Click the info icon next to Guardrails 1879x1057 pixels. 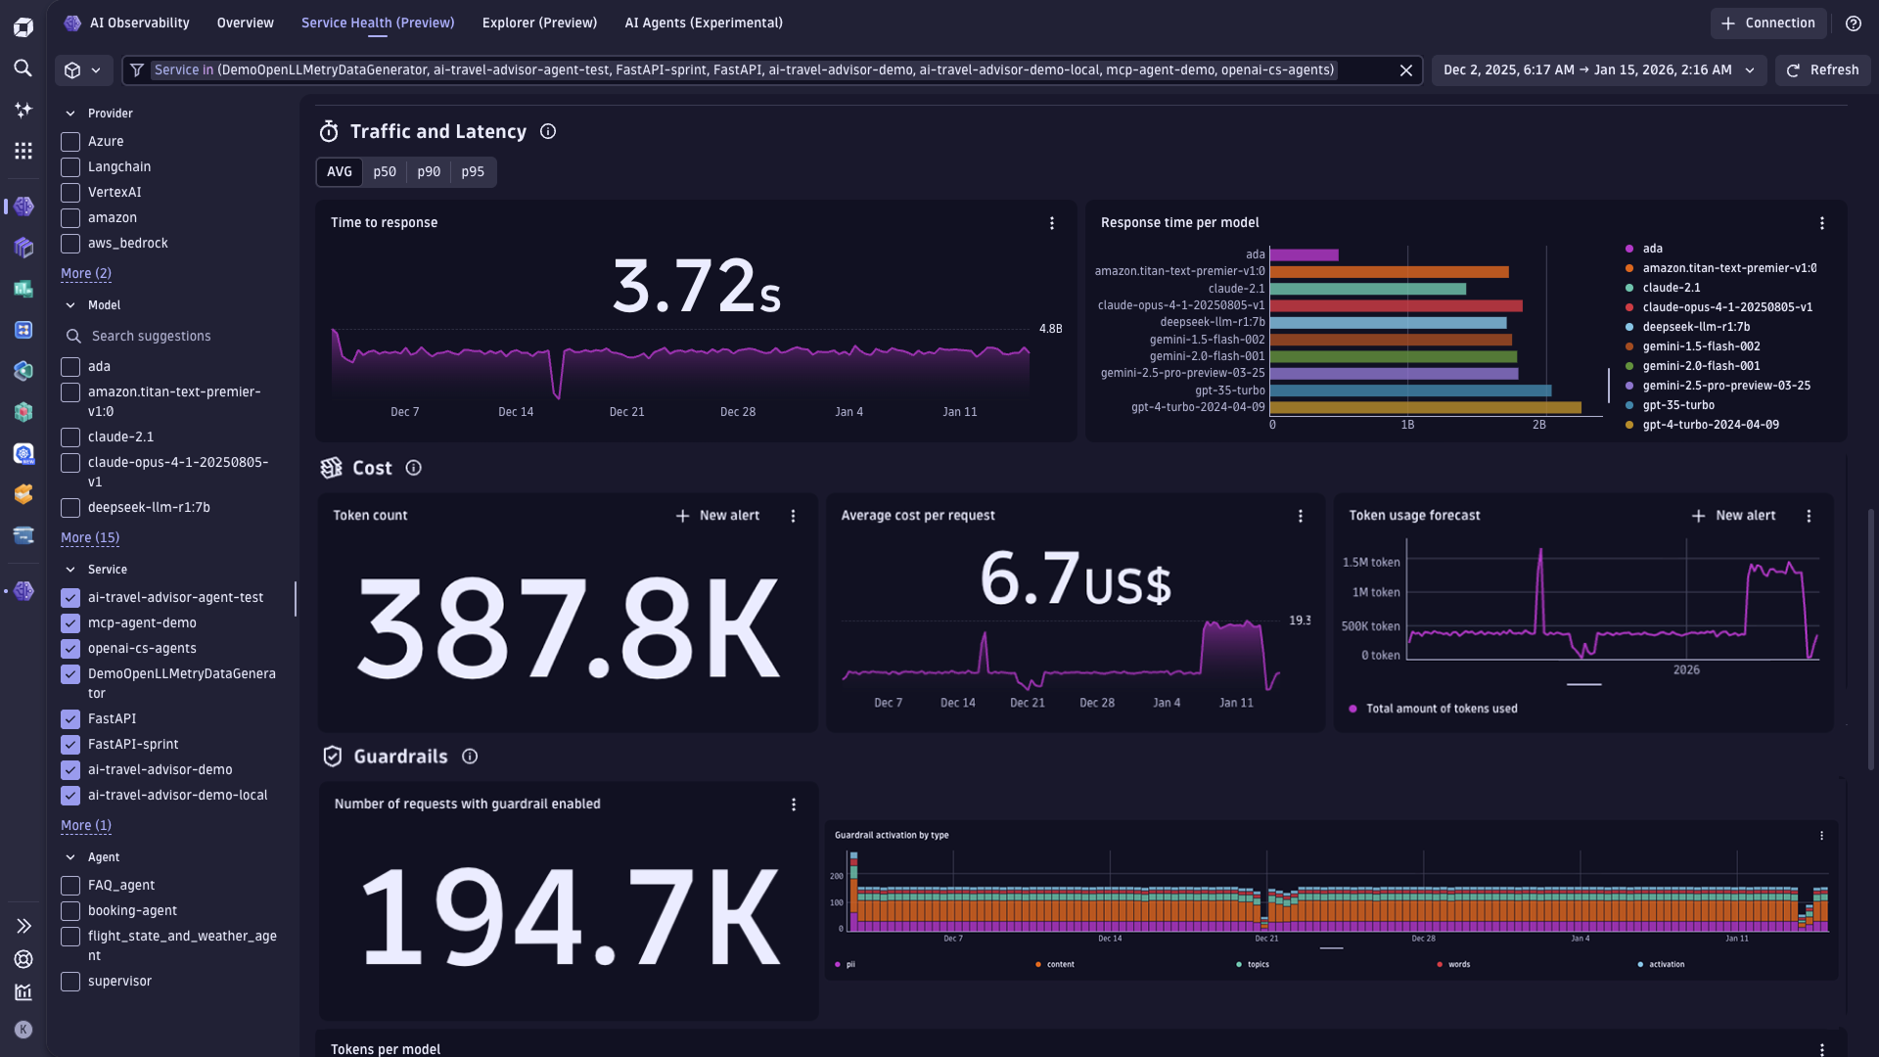(x=470, y=757)
